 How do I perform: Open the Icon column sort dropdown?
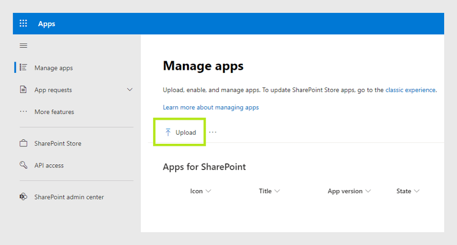pyautogui.click(x=208, y=191)
